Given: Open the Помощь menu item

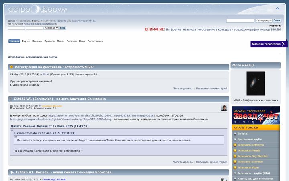Looking at the screenshot, I should tap(37, 41).
